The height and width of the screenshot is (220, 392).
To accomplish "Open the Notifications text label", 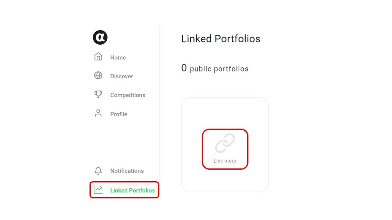I will [127, 171].
